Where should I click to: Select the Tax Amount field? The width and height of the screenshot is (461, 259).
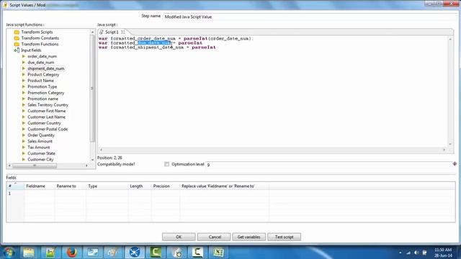click(x=38, y=147)
